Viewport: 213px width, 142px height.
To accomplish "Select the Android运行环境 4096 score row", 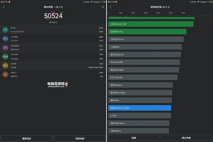I will [x=57, y=32].
